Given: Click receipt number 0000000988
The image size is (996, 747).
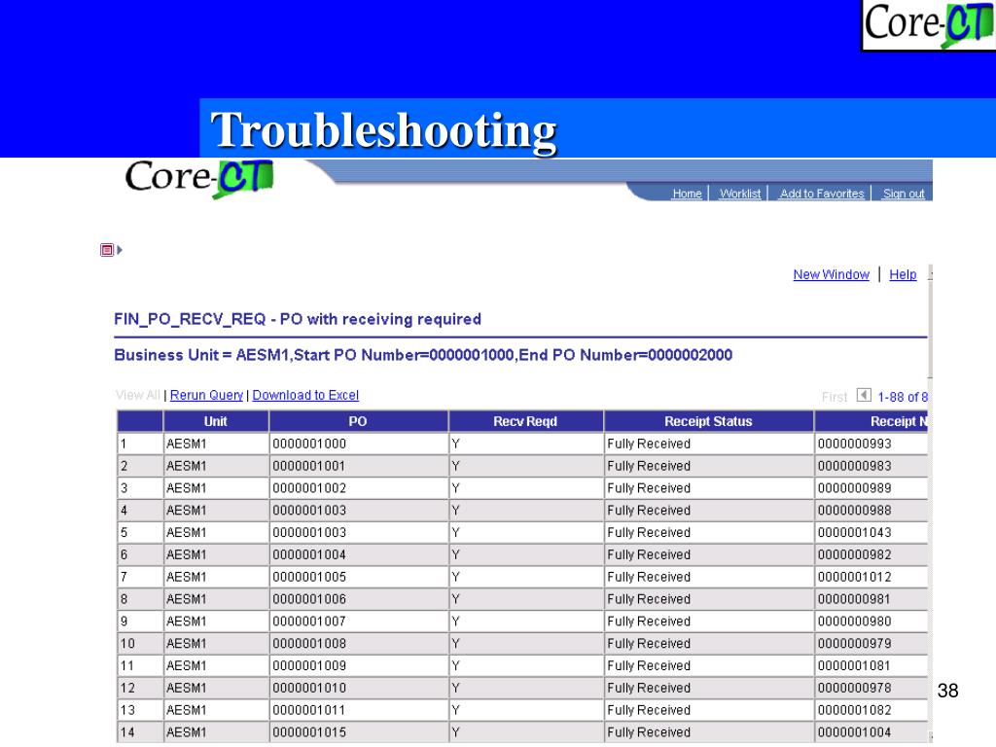Looking at the screenshot, I should pos(854,510).
